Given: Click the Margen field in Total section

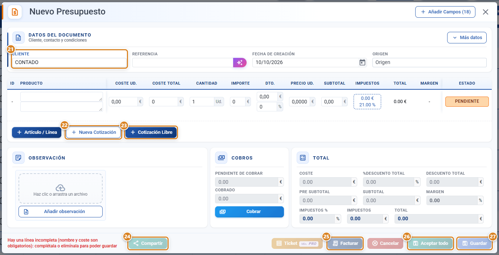Looking at the screenshot, I should click(x=452, y=200).
